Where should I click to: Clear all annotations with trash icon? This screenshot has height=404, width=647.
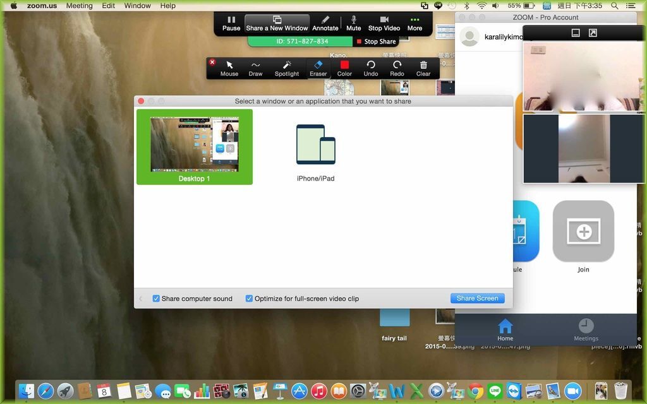tap(423, 68)
